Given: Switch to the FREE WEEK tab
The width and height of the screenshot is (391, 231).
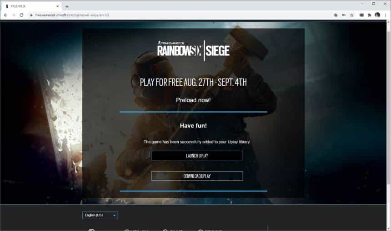Looking at the screenshot, I should click(31, 6).
